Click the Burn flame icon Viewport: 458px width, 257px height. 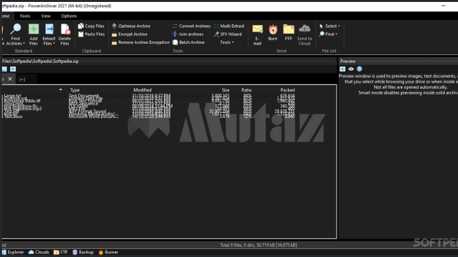coord(273,29)
